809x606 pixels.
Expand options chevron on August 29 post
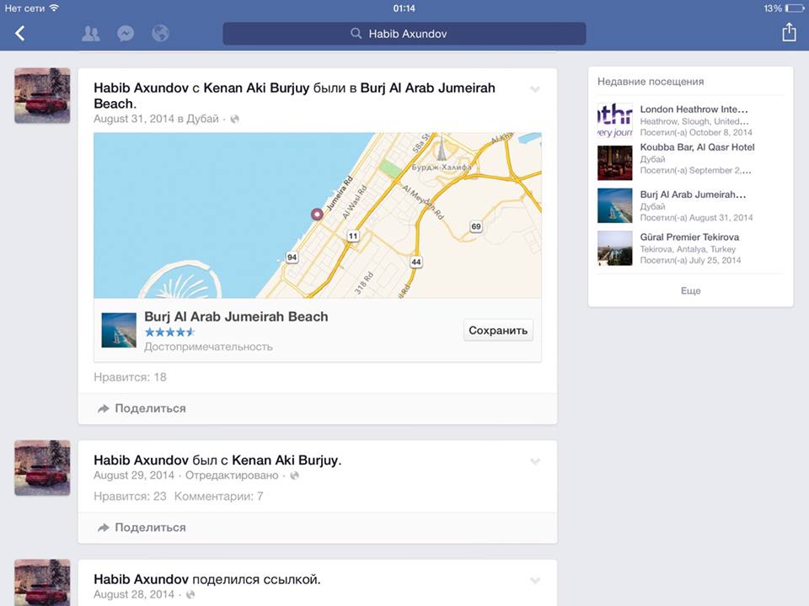coord(535,461)
